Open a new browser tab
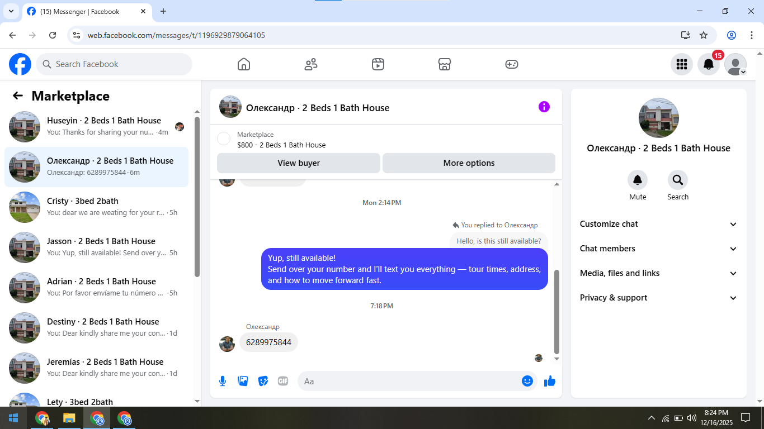The image size is (764, 429). [x=163, y=11]
